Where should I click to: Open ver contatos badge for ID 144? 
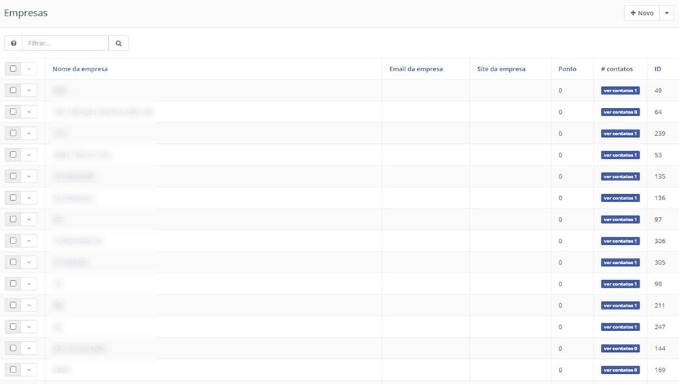point(620,349)
